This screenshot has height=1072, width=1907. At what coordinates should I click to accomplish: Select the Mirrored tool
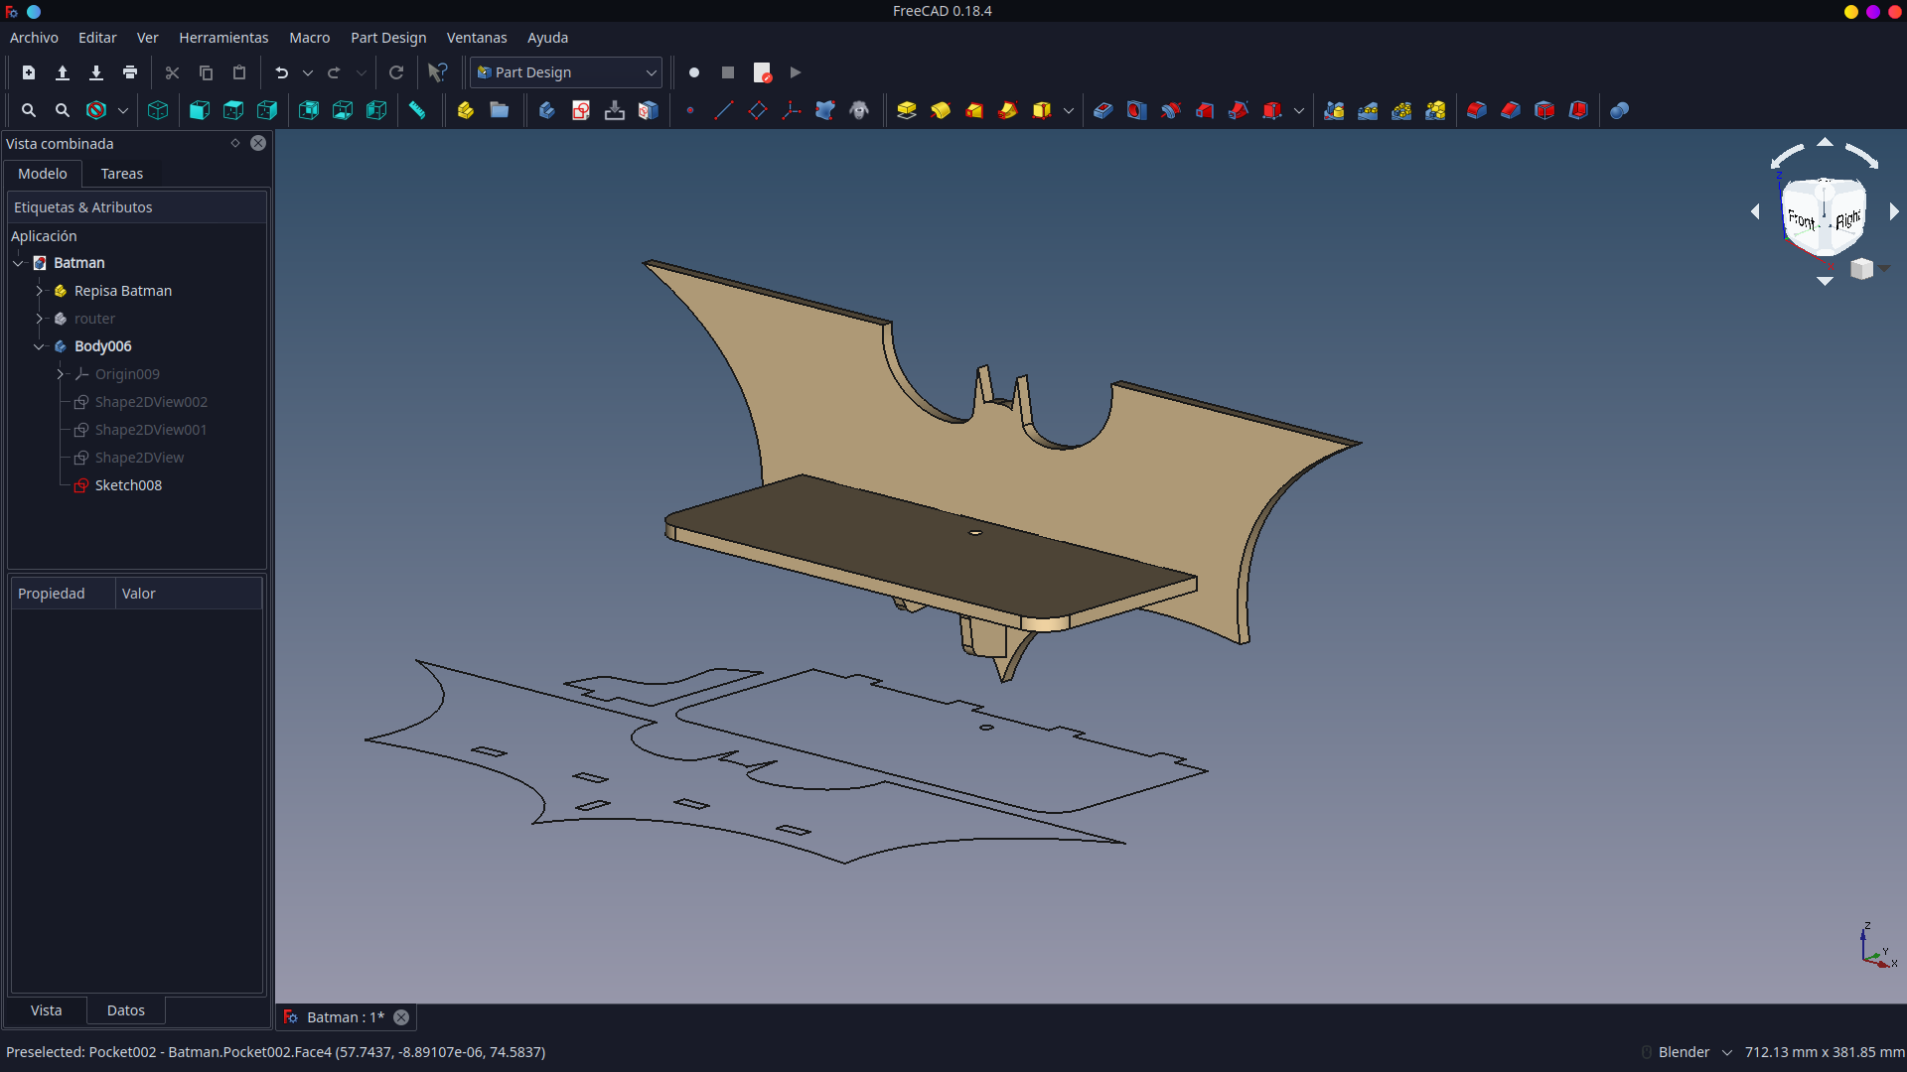(x=1334, y=110)
